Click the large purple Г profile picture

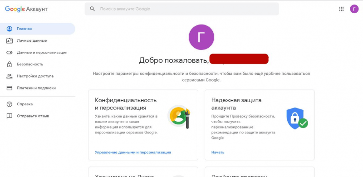point(201,37)
